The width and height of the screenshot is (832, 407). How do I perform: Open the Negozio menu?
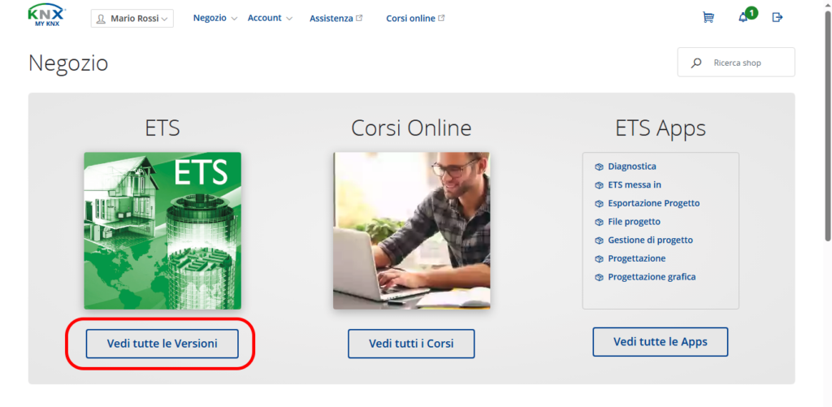(210, 18)
